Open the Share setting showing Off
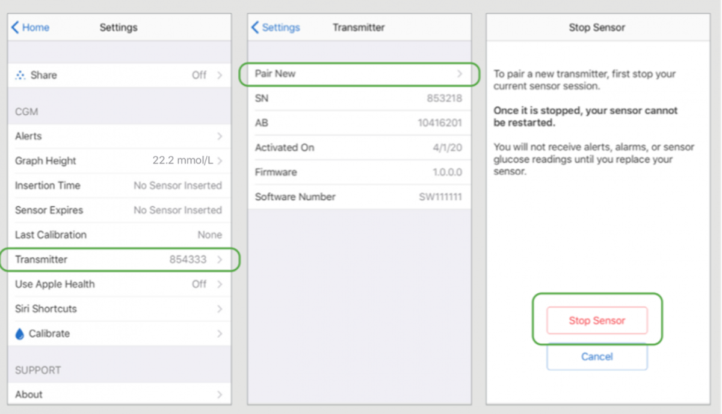Image resolution: width=722 pixels, height=414 pixels. tap(119, 75)
